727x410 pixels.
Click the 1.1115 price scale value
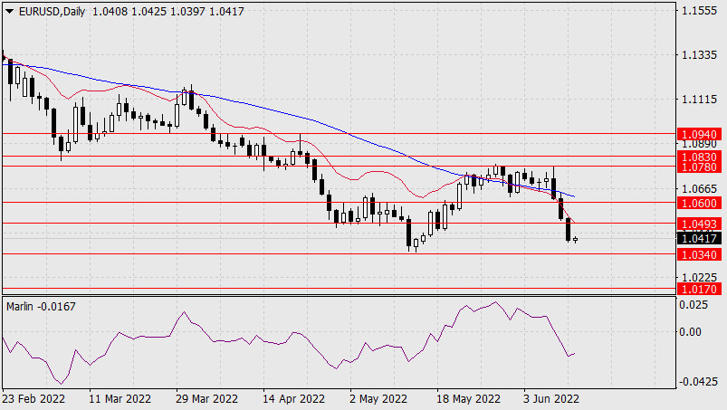699,100
